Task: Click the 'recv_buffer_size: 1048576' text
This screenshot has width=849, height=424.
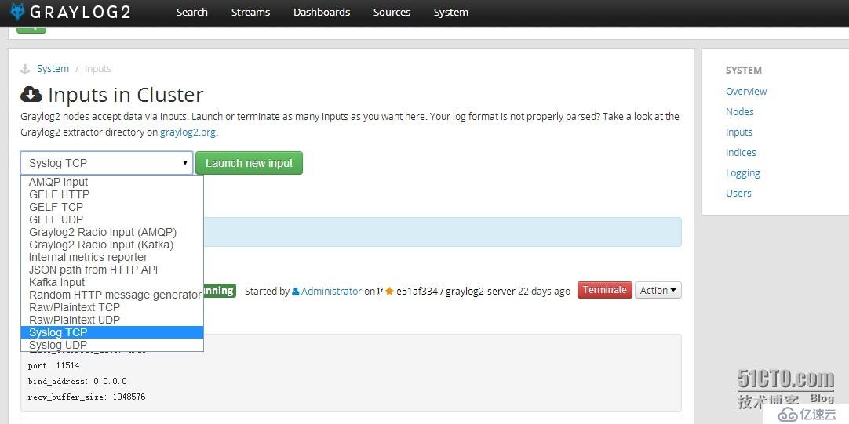Action: (86, 397)
